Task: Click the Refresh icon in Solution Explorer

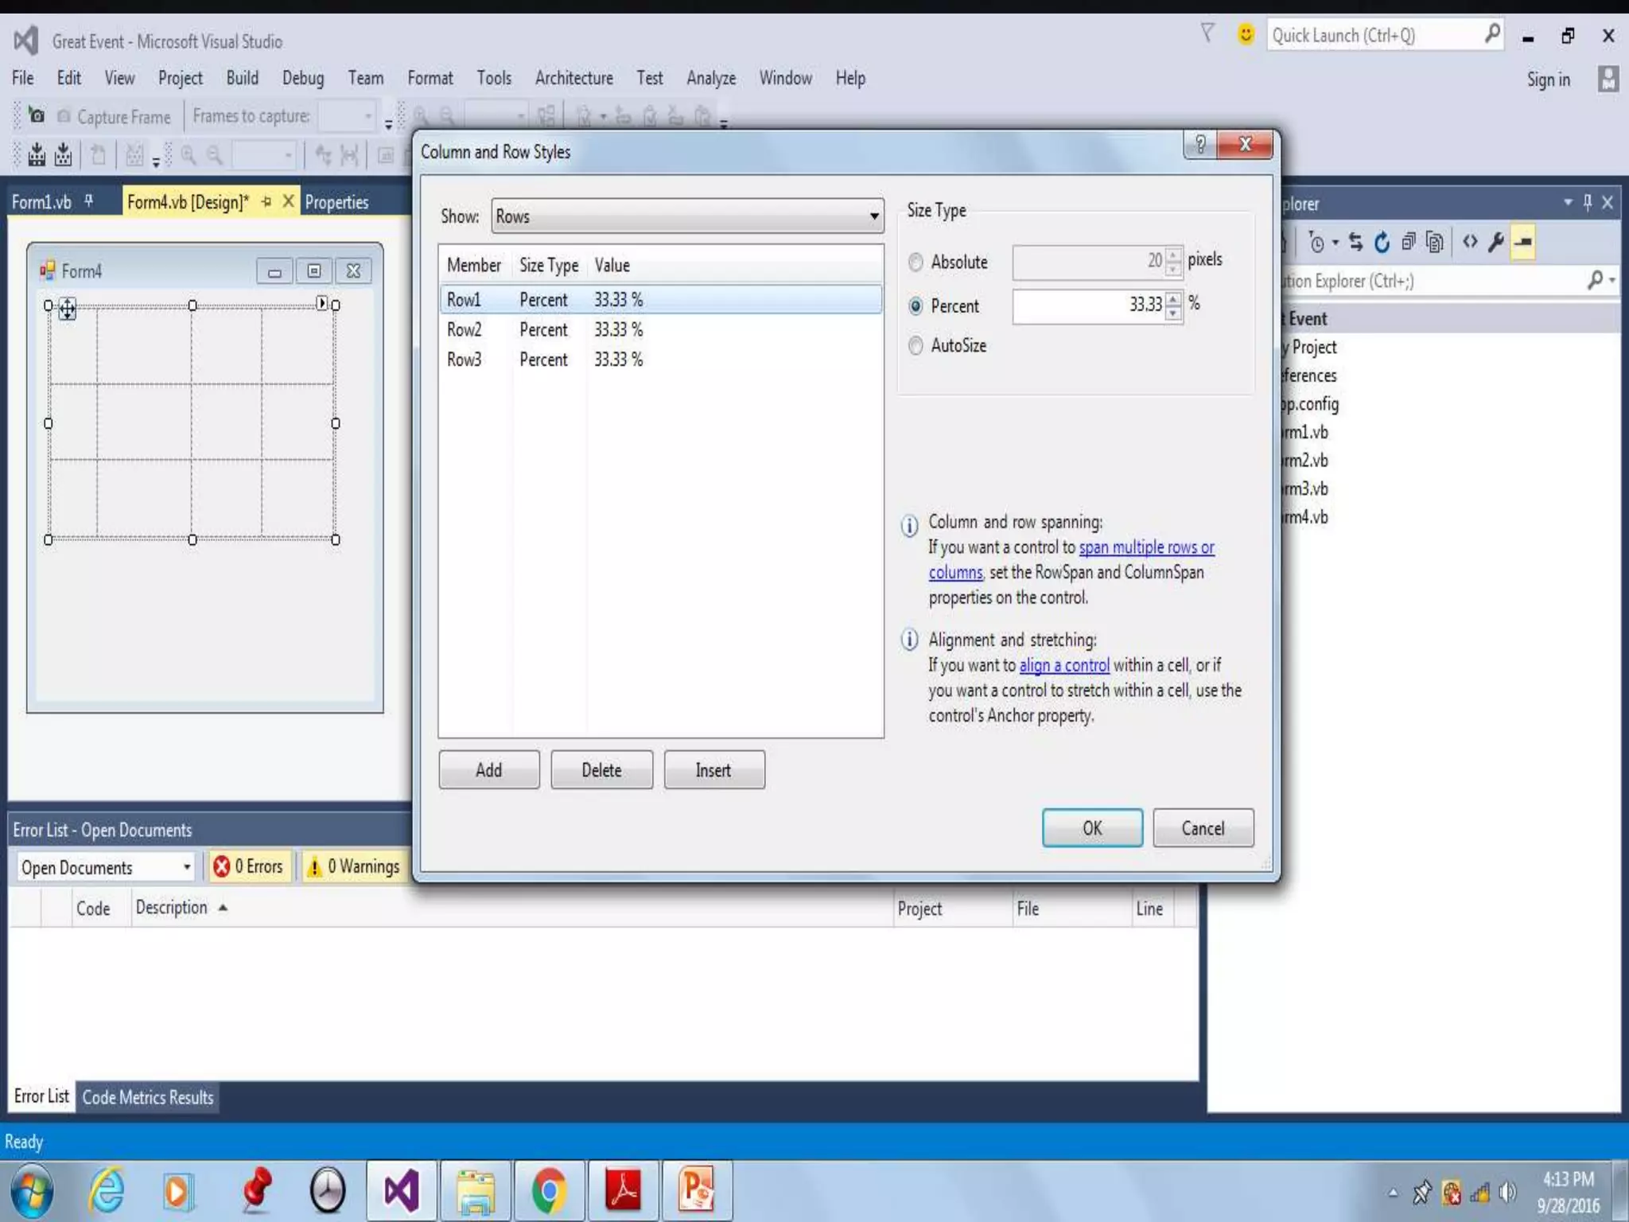Action: (x=1382, y=242)
